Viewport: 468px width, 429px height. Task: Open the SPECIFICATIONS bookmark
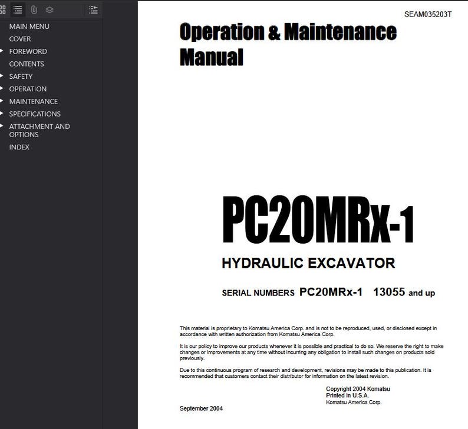pyautogui.click(x=35, y=114)
